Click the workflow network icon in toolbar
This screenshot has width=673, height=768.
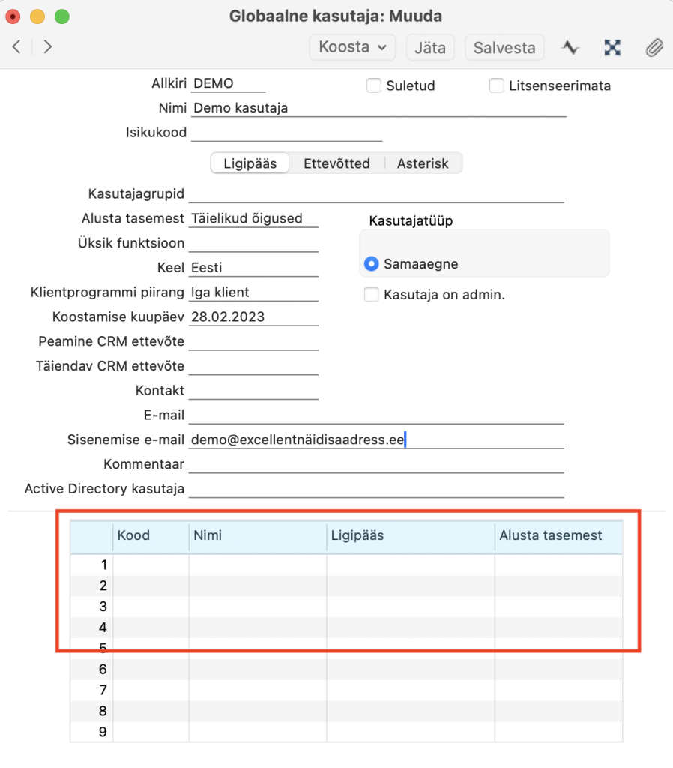(x=612, y=48)
